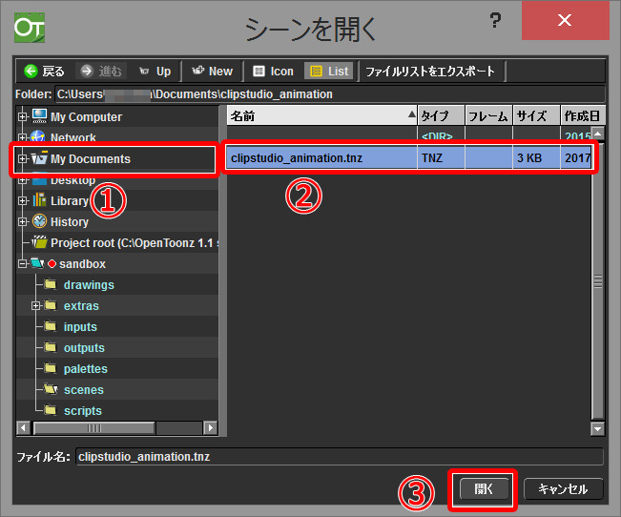Select the scenes folder
The width and height of the screenshot is (621, 517).
(x=84, y=390)
